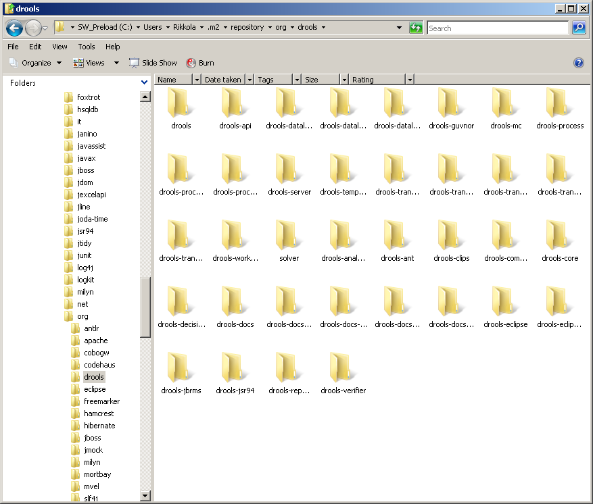Screen dimensions: 593x504
Task: Open the Name column filter dropdown
Action: pyautogui.click(x=197, y=79)
